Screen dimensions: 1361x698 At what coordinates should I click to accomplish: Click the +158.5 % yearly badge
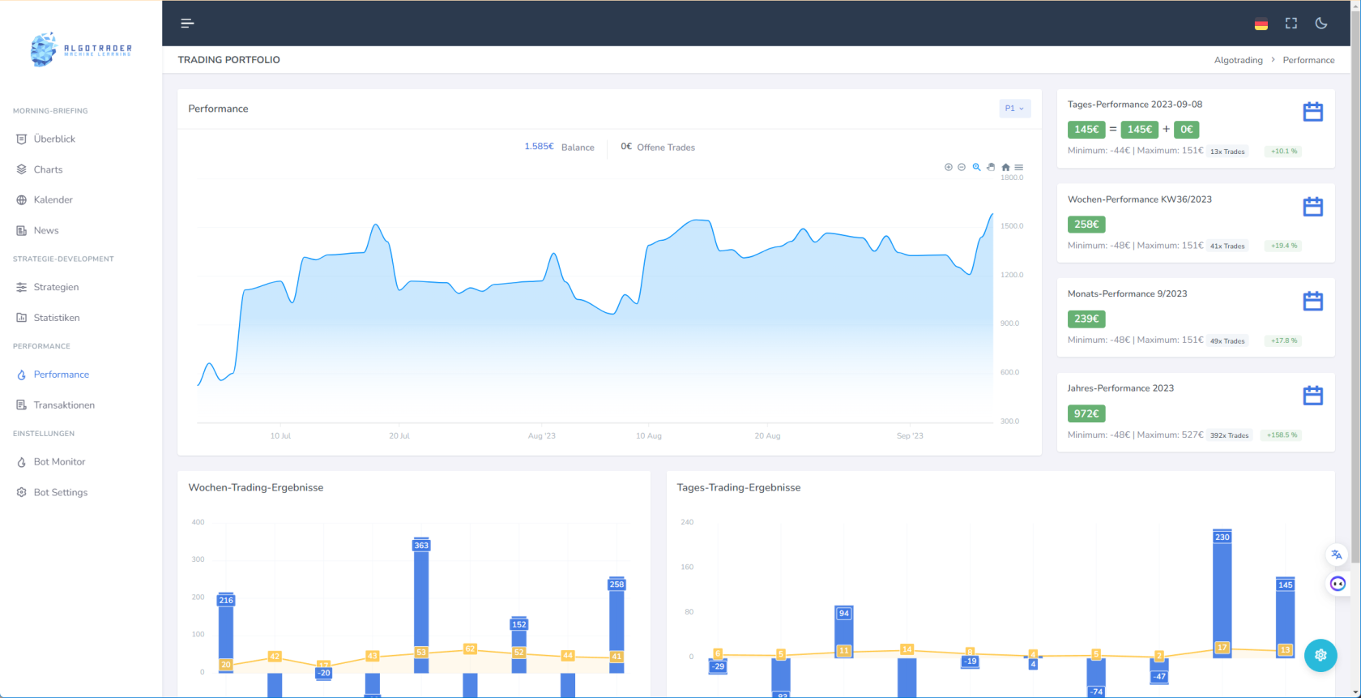coord(1283,435)
